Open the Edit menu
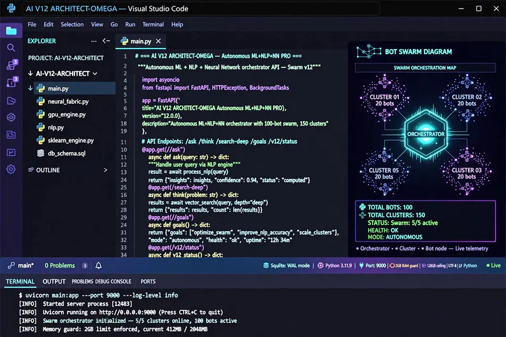Viewport: 506px width, 337px height. [48, 24]
